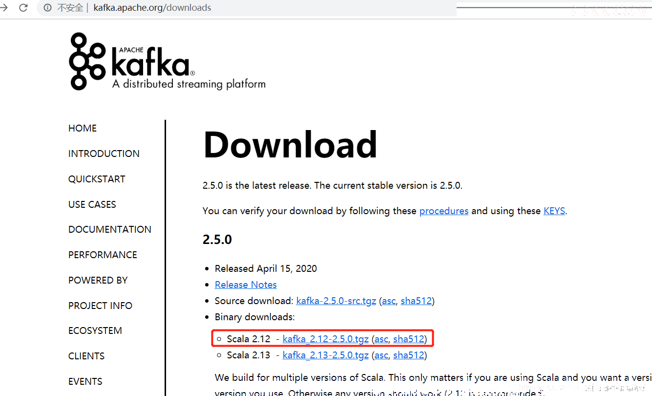Click 'A distributed streaming platform' tagline
Screen dimensions: 652x396
click(189, 84)
